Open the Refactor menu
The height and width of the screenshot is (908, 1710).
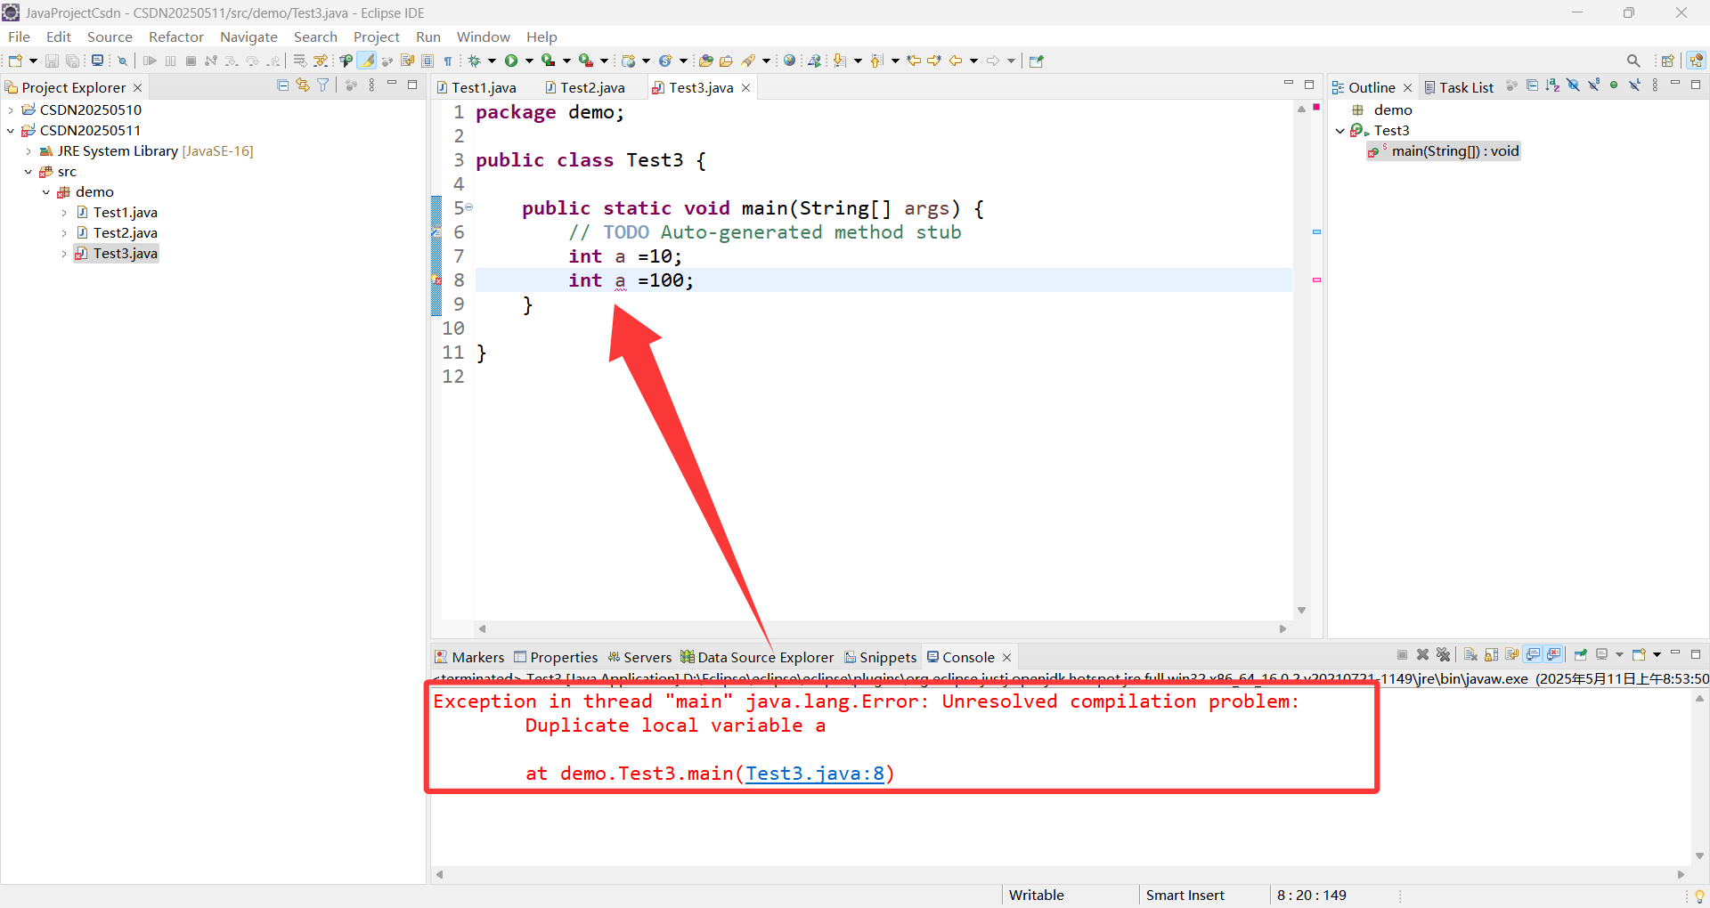(x=176, y=36)
